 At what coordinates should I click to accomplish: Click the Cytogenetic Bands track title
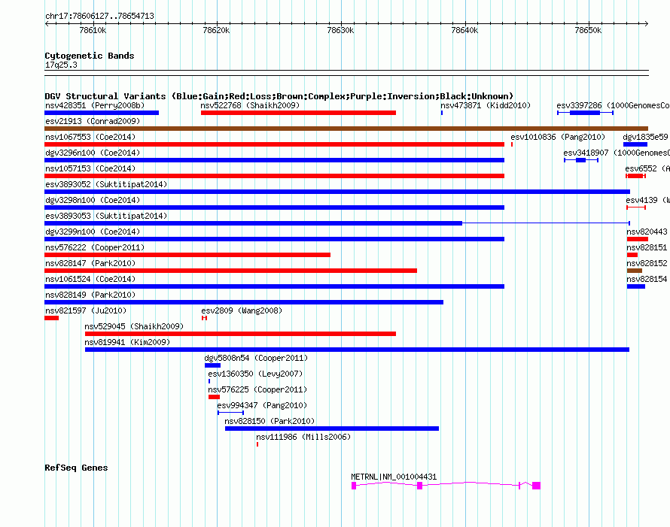90,56
